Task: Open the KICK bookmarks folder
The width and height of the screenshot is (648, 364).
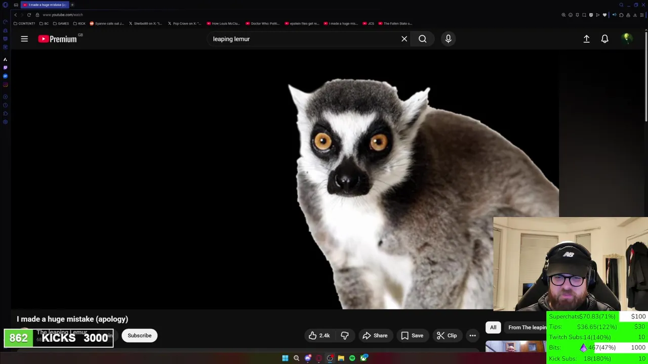Action: pyautogui.click(x=79, y=23)
